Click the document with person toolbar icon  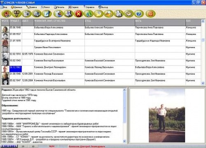(x=59, y=14)
